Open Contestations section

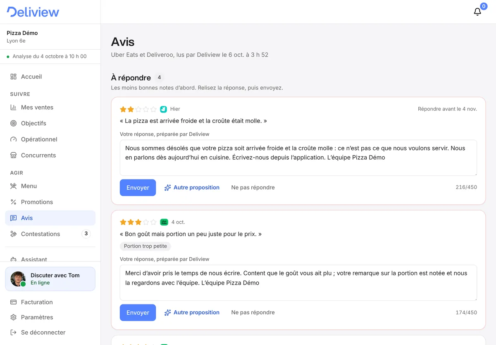point(50,234)
